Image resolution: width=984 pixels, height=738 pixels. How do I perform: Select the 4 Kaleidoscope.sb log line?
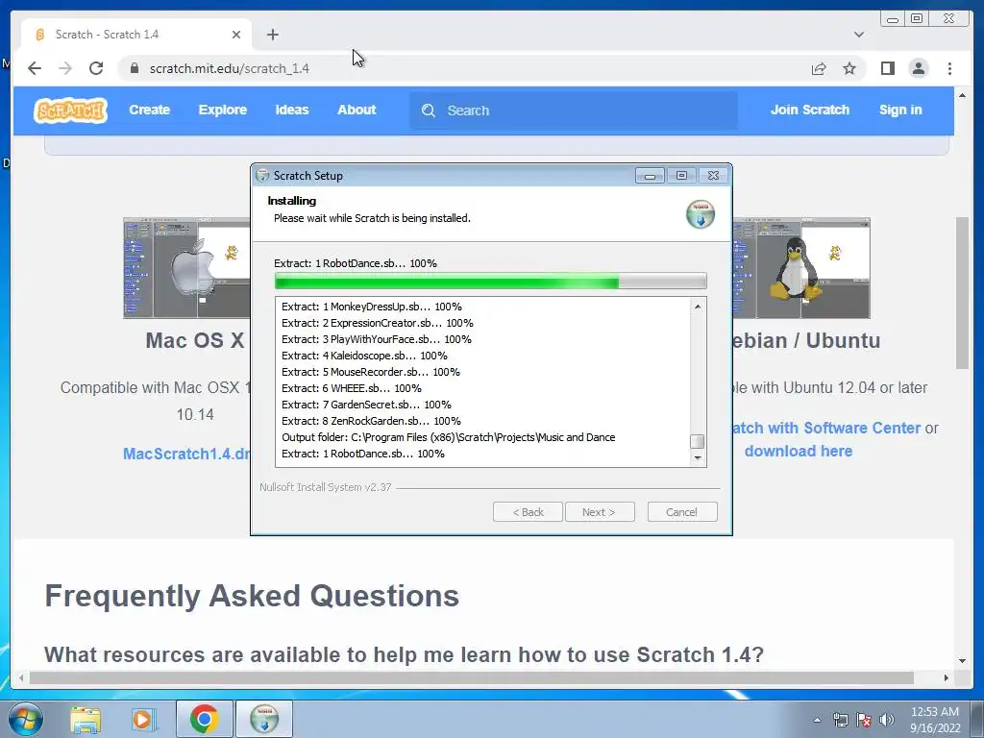click(x=364, y=356)
